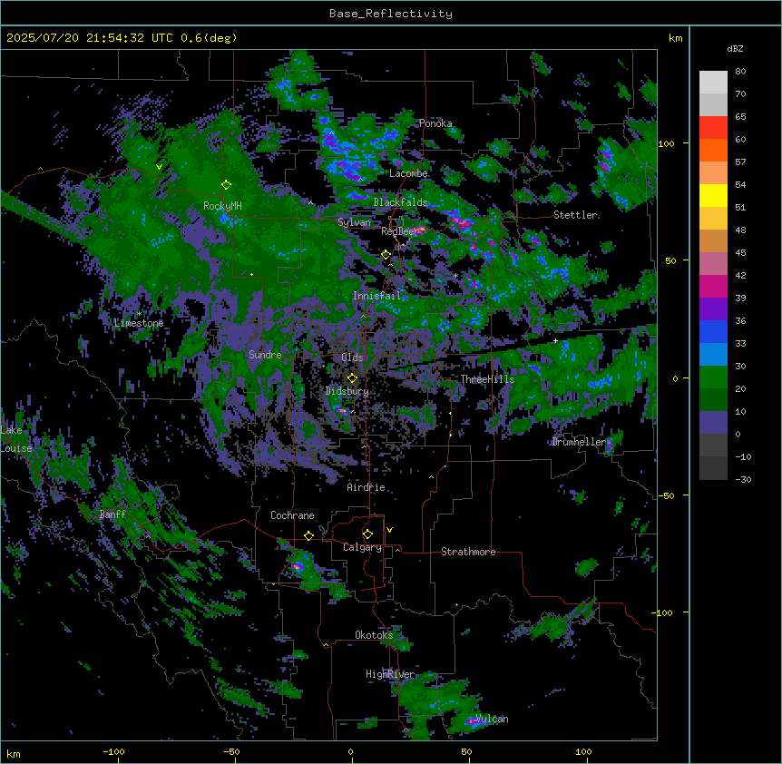Click the Base_Reflectivity title
Viewport: 782px width, 764px height.
click(x=391, y=14)
